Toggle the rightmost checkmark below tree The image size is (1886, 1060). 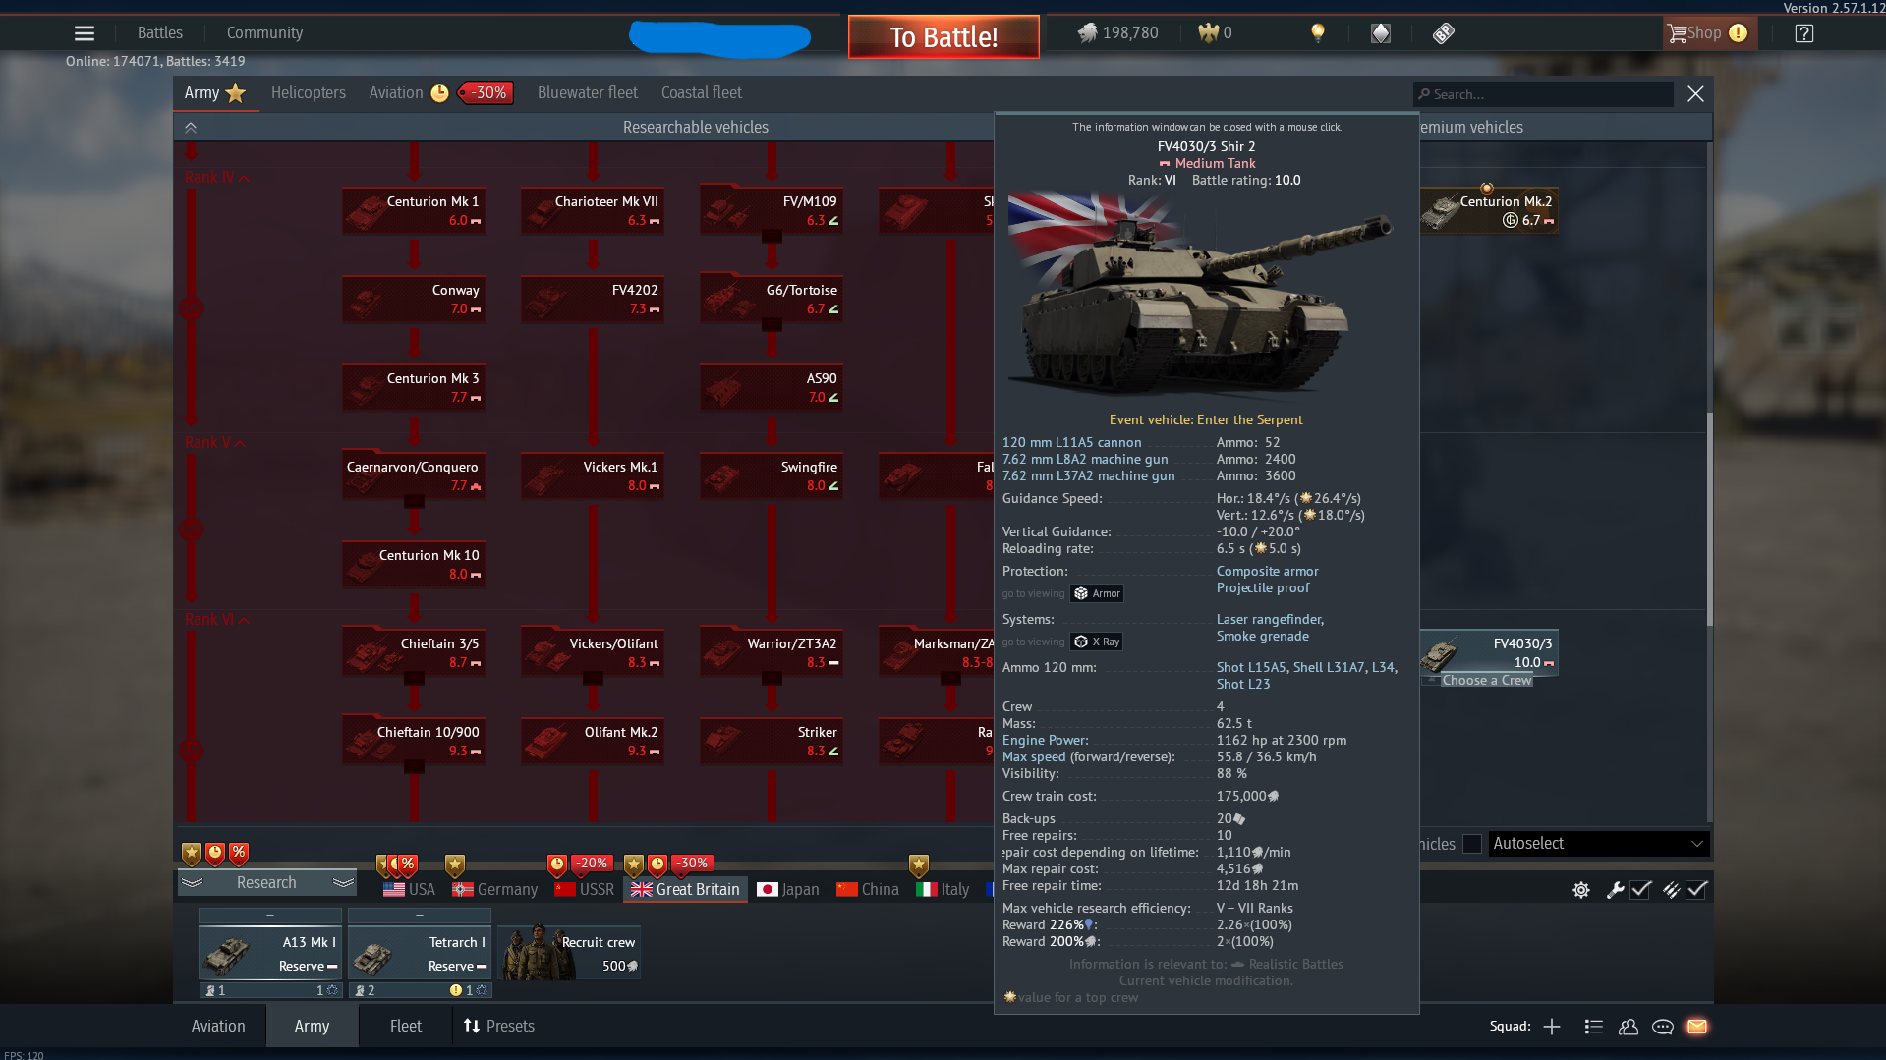[1697, 890]
